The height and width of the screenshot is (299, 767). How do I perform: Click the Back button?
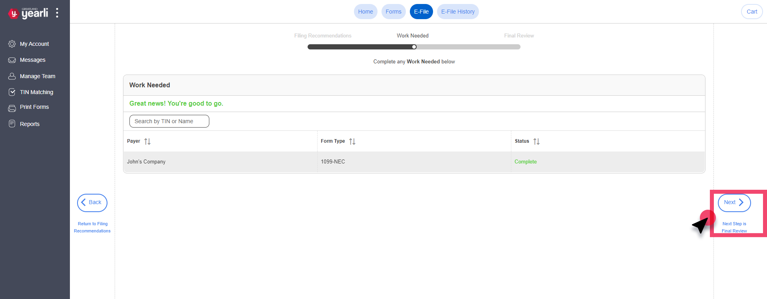click(92, 203)
